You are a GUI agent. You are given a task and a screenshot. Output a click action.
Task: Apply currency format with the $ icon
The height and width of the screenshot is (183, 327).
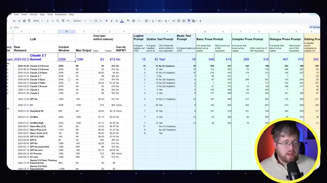[47, 21]
